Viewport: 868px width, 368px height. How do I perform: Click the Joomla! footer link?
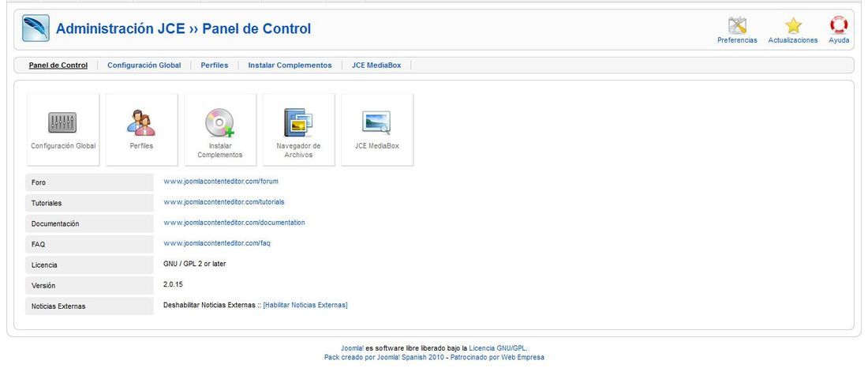pos(352,348)
